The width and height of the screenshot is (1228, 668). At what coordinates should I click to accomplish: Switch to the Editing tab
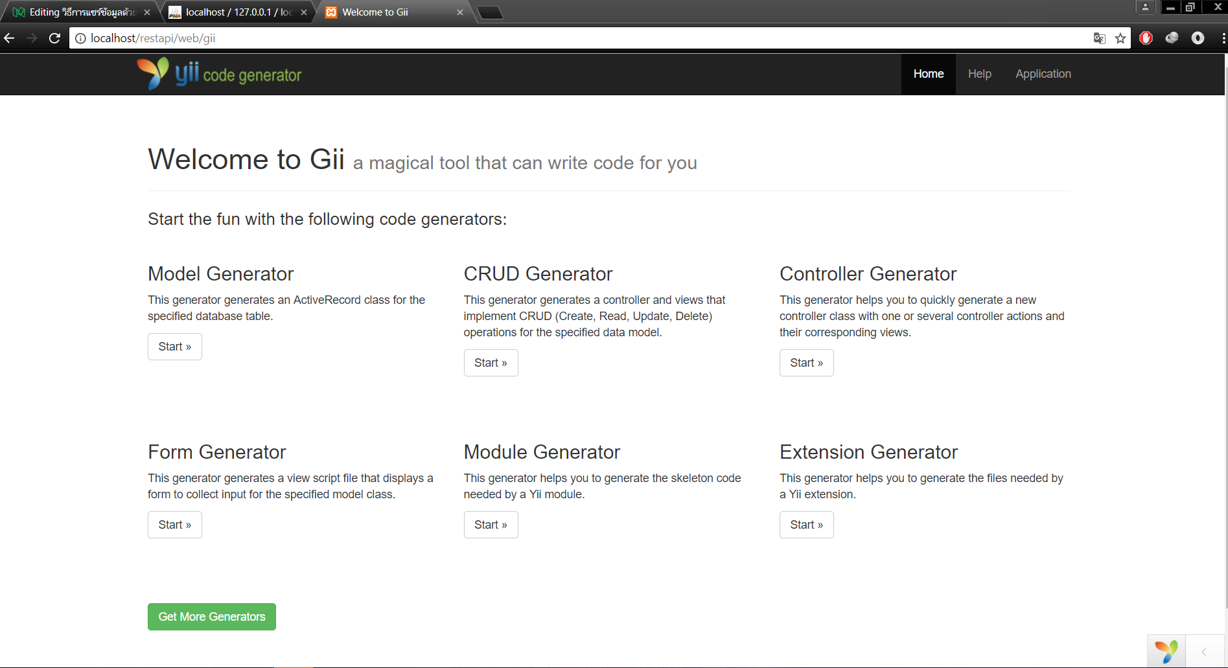coord(81,12)
